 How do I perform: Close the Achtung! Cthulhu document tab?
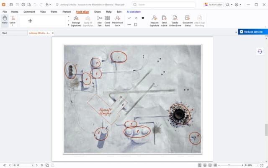click(x=53, y=33)
